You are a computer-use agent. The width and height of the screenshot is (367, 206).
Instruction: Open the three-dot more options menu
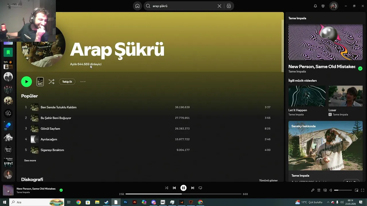point(83,82)
